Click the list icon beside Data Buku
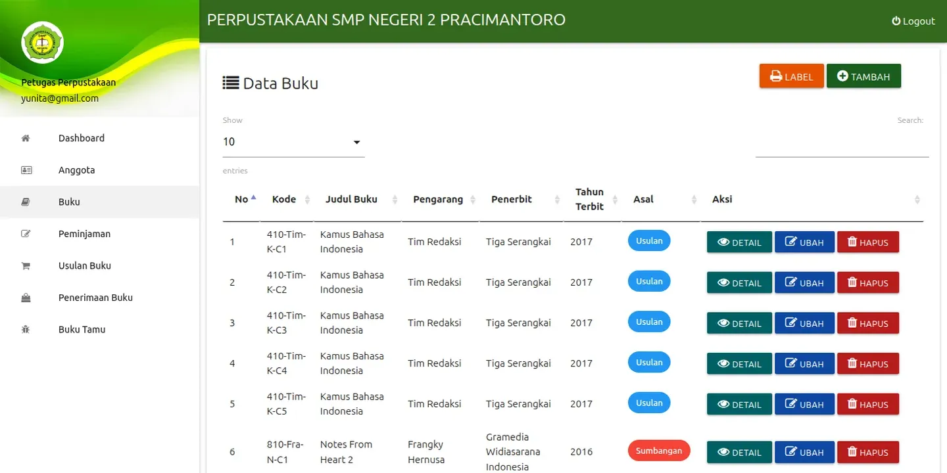The image size is (947, 473). point(231,83)
